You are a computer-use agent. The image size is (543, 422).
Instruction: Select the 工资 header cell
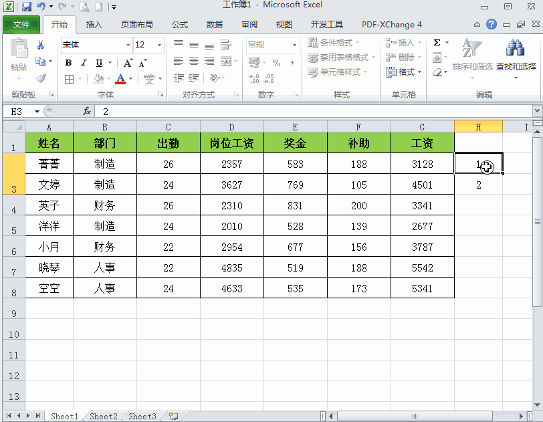click(422, 143)
